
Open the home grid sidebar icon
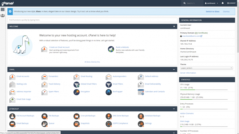click(3, 9)
